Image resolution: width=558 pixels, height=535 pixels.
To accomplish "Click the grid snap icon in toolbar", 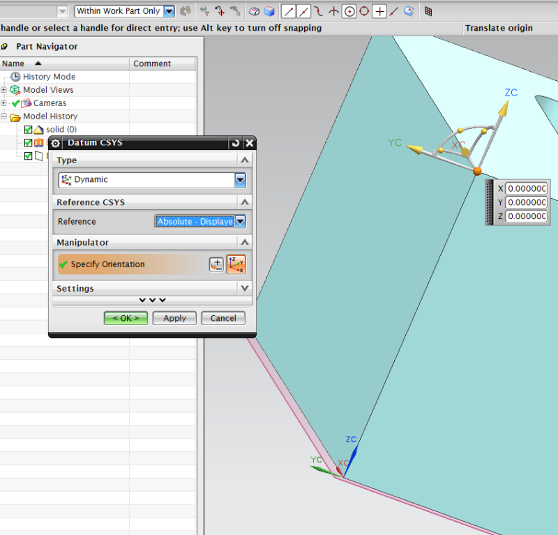I will (428, 11).
